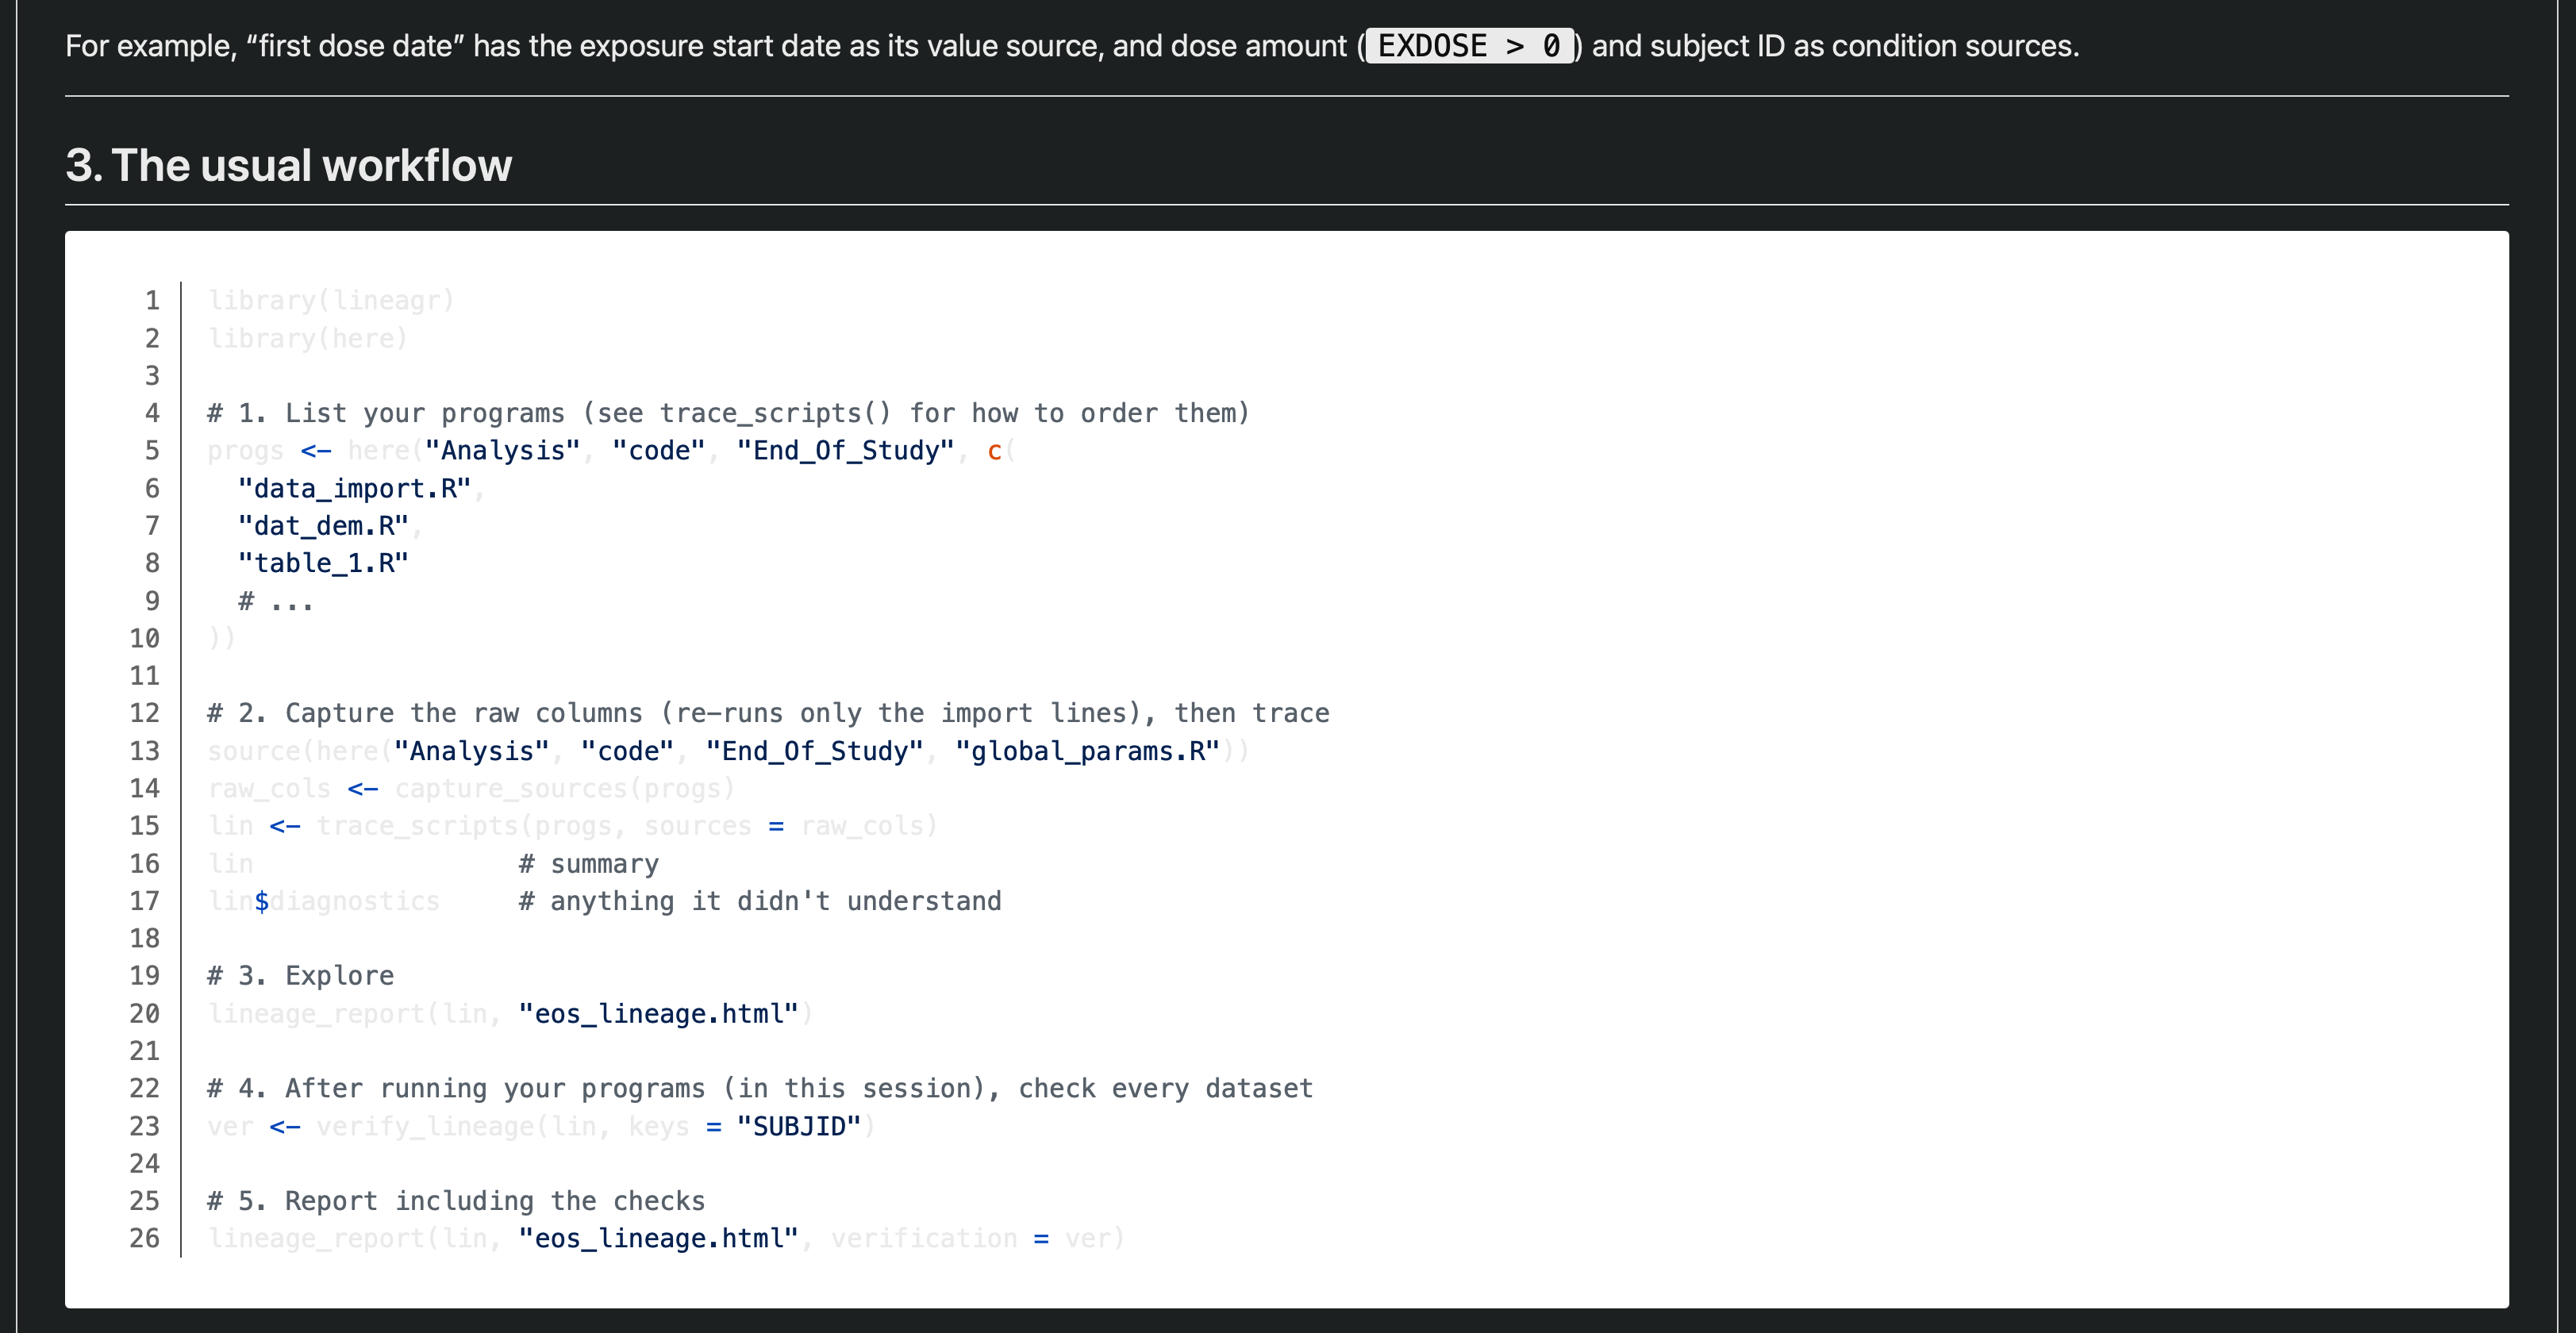The width and height of the screenshot is (2576, 1333).
Task: Click the string "table_1.R" on line 8
Action: pos(323,563)
